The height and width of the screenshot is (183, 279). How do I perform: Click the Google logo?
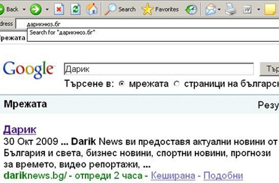(x=28, y=70)
